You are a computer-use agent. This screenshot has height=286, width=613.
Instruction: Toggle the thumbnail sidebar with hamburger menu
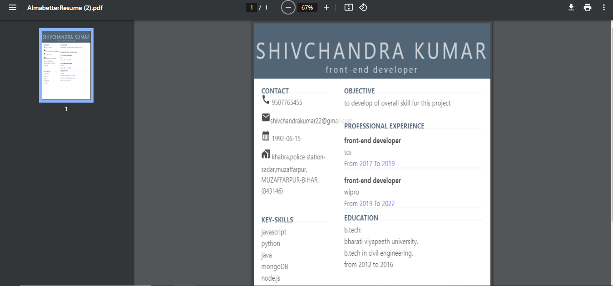(x=12, y=7)
